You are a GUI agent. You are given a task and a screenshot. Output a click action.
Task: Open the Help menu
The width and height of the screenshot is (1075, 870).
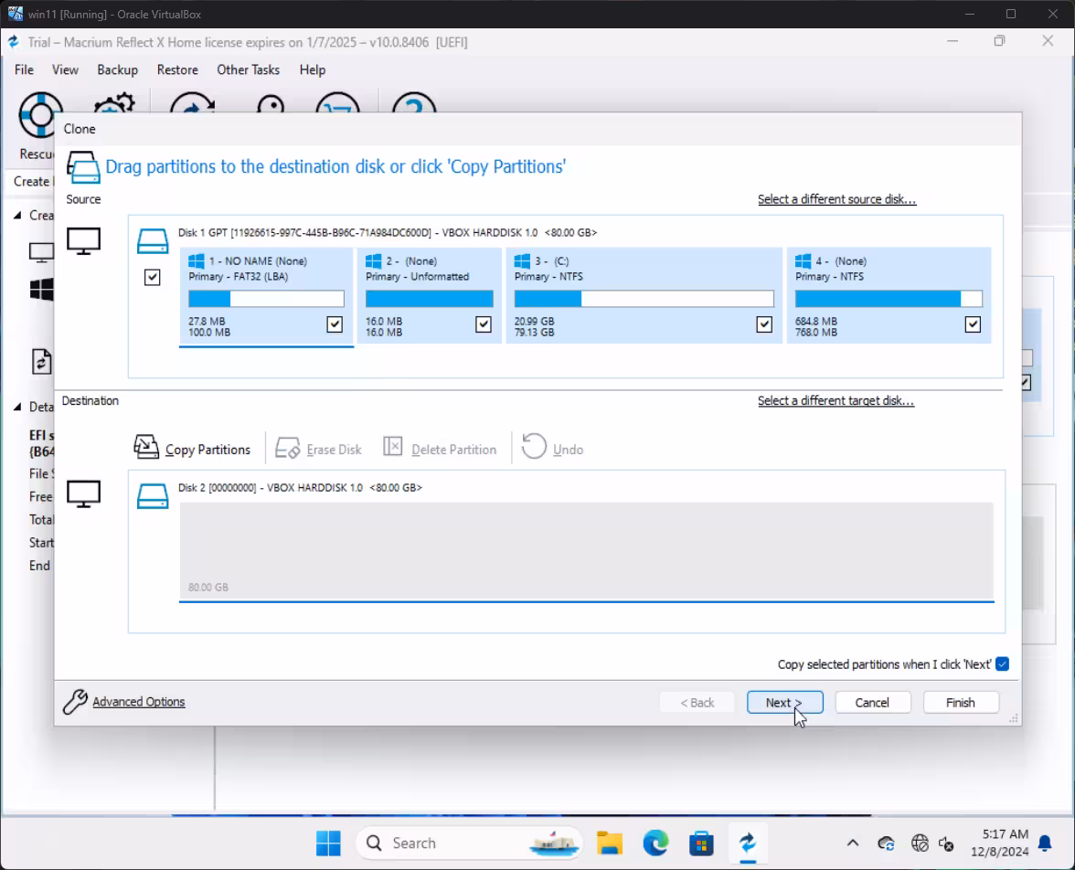312,70
